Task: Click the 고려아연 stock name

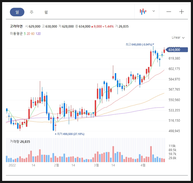Action: point(16,26)
